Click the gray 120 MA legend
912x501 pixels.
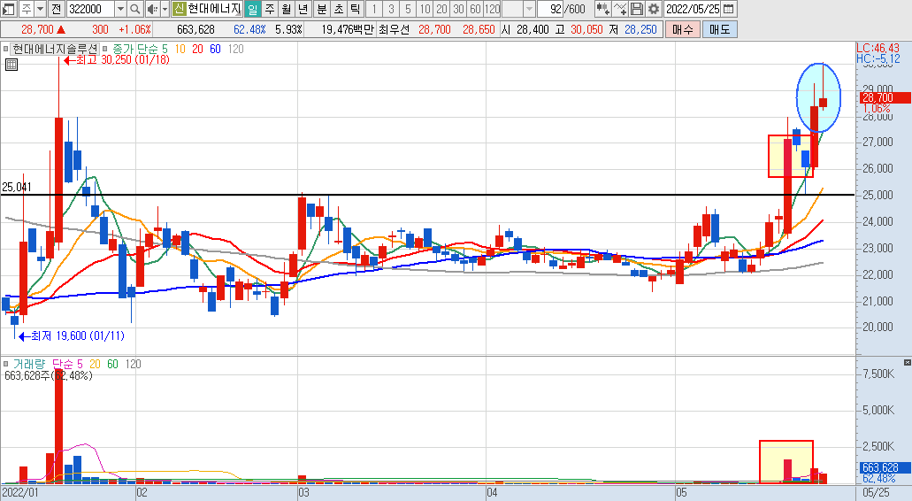click(x=235, y=50)
